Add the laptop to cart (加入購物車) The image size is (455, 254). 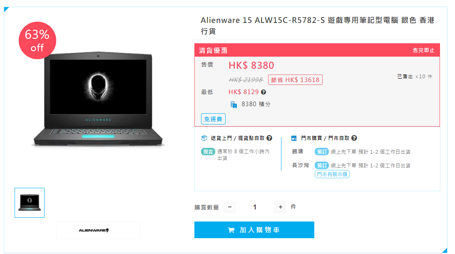point(254,230)
